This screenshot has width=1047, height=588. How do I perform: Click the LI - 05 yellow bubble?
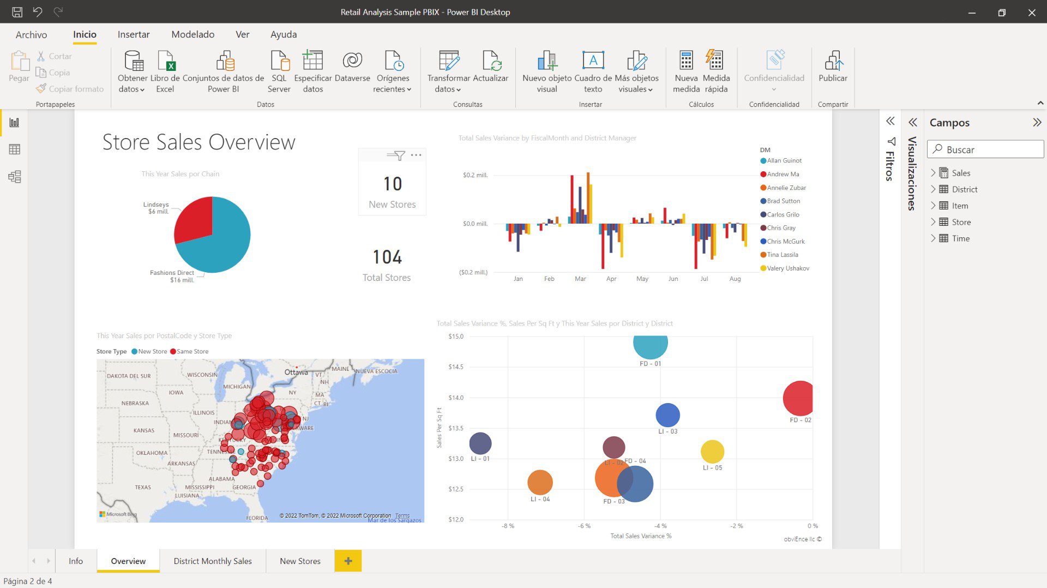[712, 452]
